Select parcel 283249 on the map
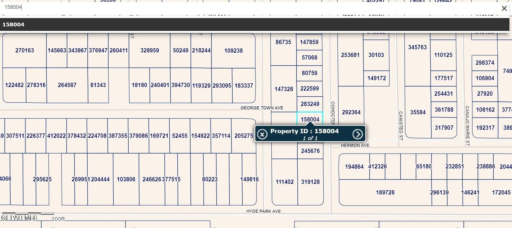 (310, 104)
